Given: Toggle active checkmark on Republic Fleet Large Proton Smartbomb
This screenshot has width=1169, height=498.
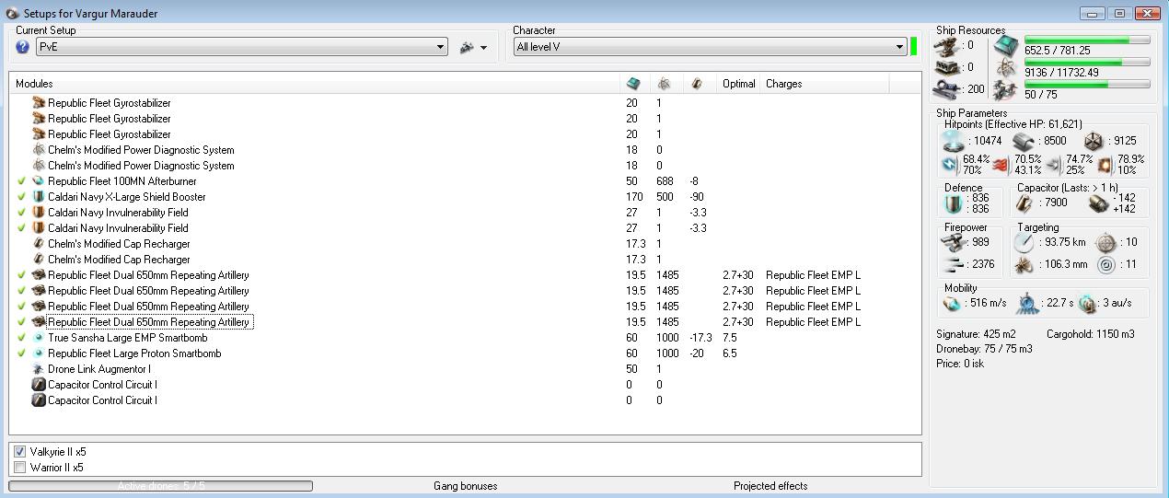Looking at the screenshot, I should pyautogui.click(x=21, y=353).
